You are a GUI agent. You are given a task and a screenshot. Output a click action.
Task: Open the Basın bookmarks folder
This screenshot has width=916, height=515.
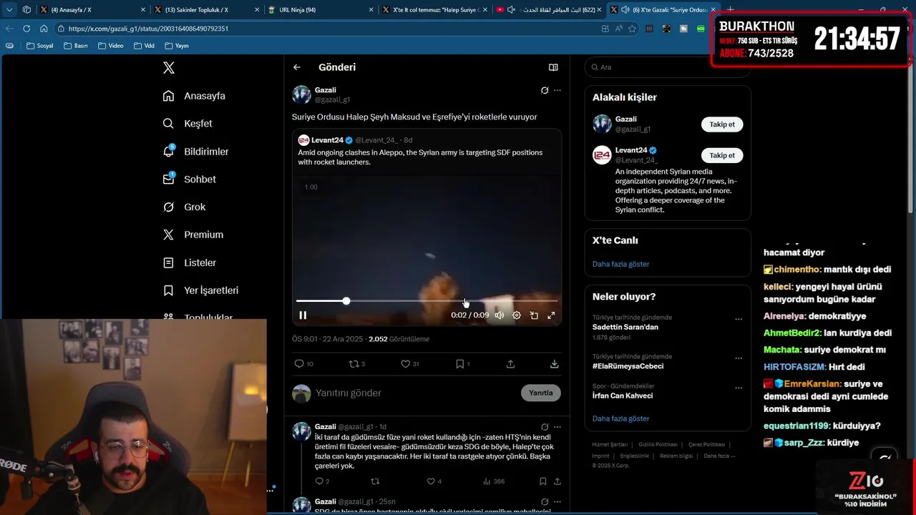[x=75, y=46]
